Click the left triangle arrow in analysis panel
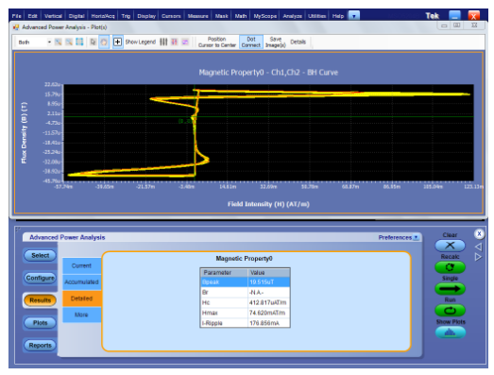494x375 pixels. [478, 247]
